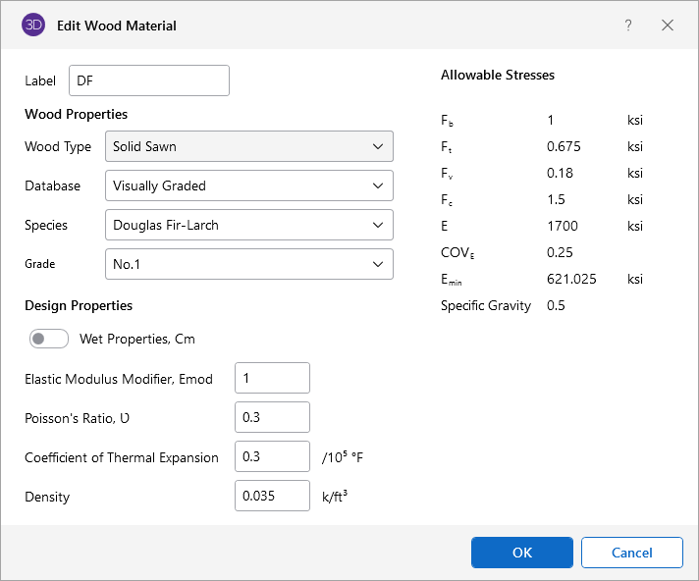Open the Wood Type dropdown

pos(248,146)
